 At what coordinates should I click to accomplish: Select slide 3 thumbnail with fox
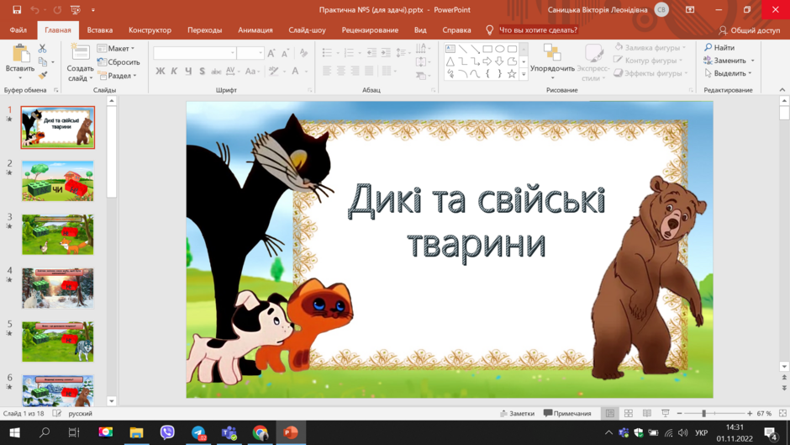57,235
